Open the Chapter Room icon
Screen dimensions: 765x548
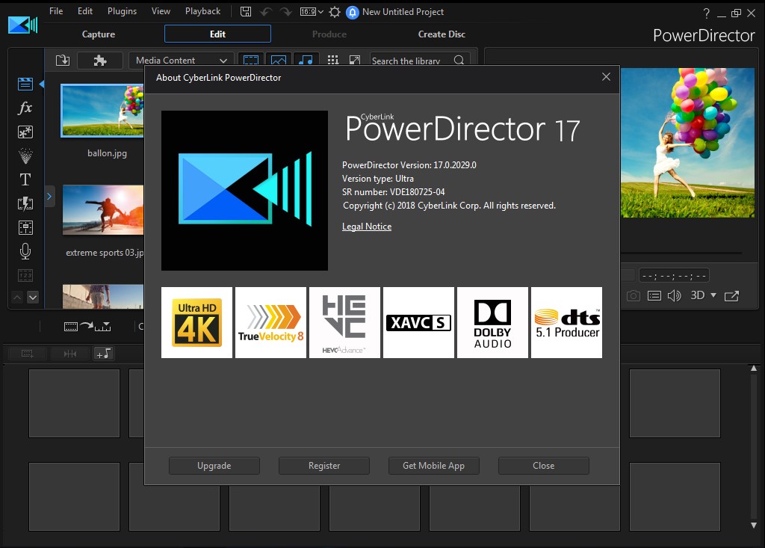(x=25, y=275)
